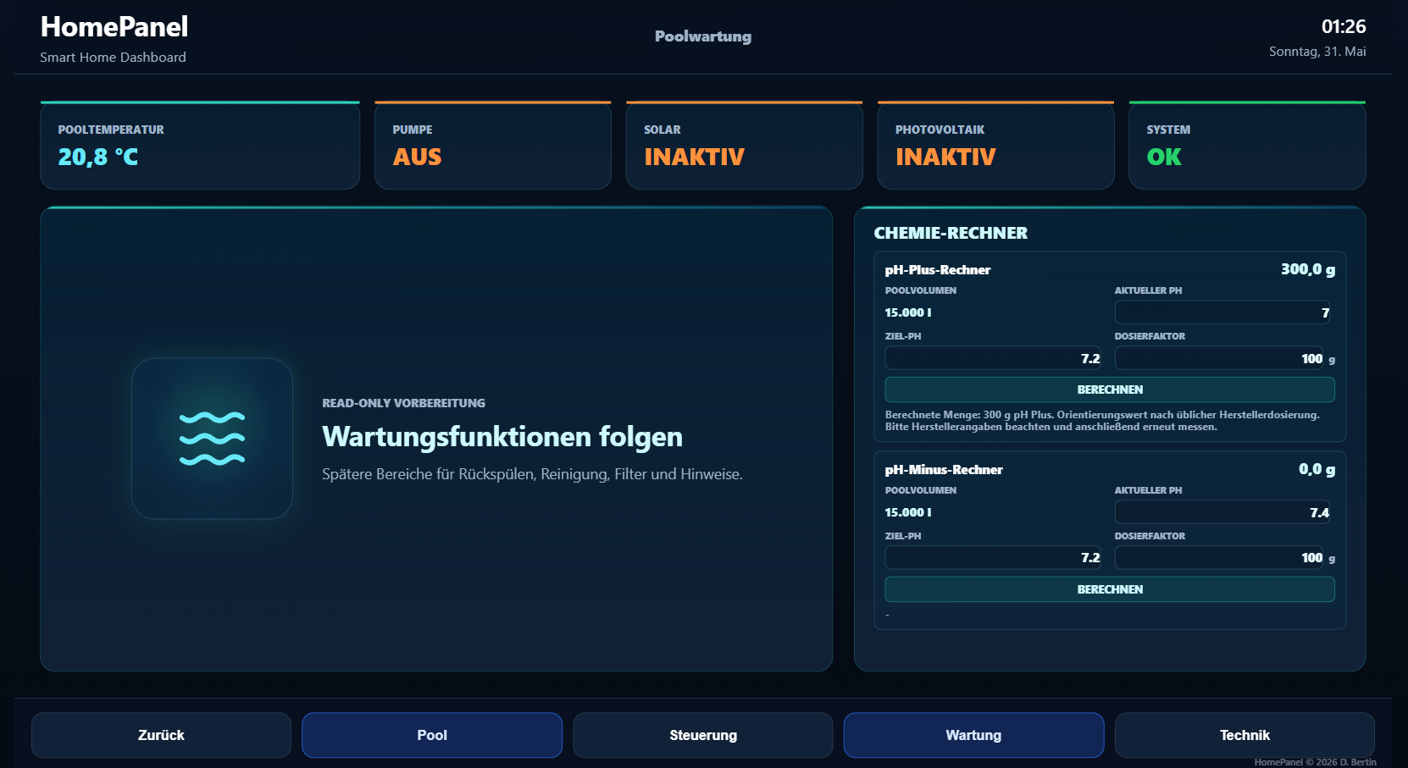This screenshot has width=1408, height=768.
Task: Open the System OK status card
Action: pyautogui.click(x=1247, y=146)
